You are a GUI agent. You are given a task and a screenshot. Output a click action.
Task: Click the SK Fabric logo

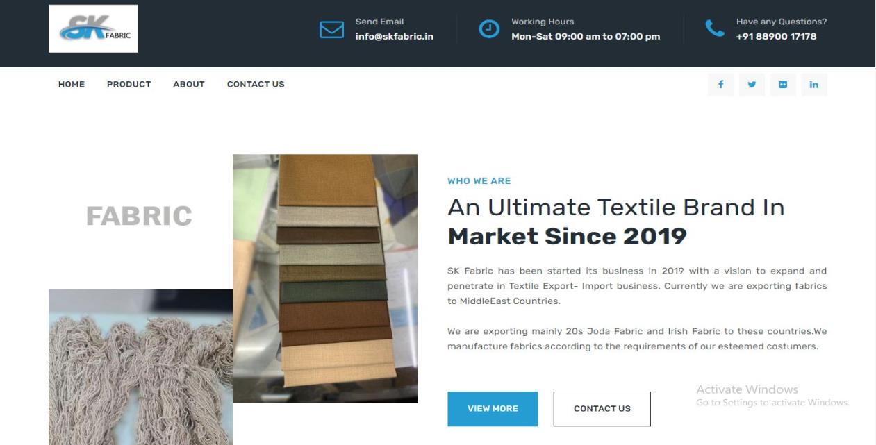[x=93, y=28]
